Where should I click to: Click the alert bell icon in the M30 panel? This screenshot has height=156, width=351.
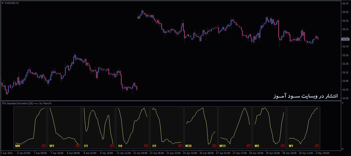[x=214, y=145]
